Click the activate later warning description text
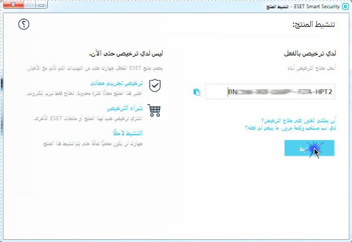Image resolution: width=352 pixels, height=242 pixels. [x=92, y=143]
